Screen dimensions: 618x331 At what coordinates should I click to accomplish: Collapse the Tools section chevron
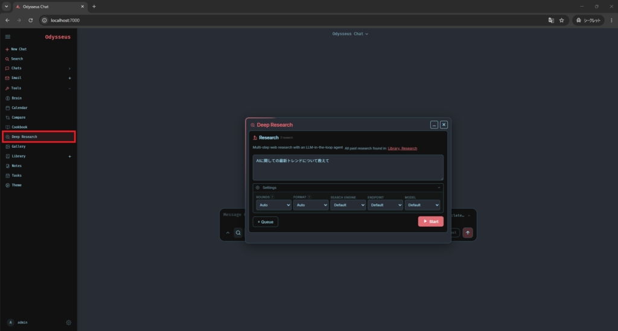(x=70, y=89)
